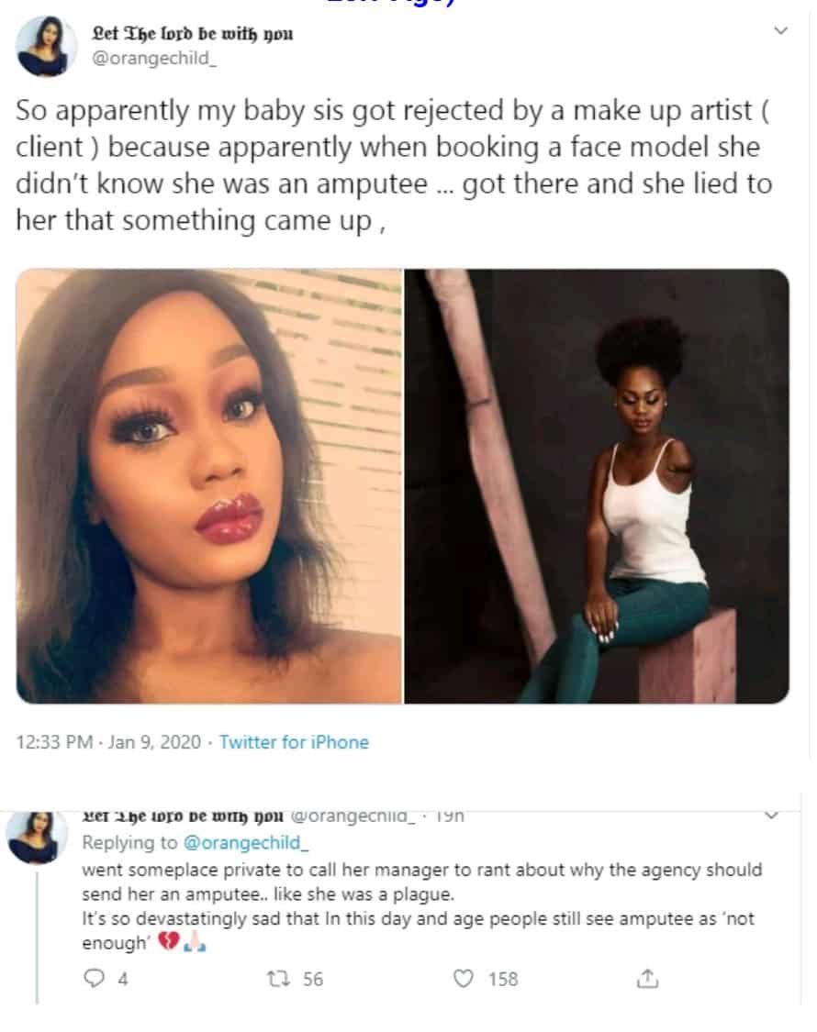Click the retweet count 56
The height and width of the screenshot is (1032, 817).
click(x=313, y=979)
